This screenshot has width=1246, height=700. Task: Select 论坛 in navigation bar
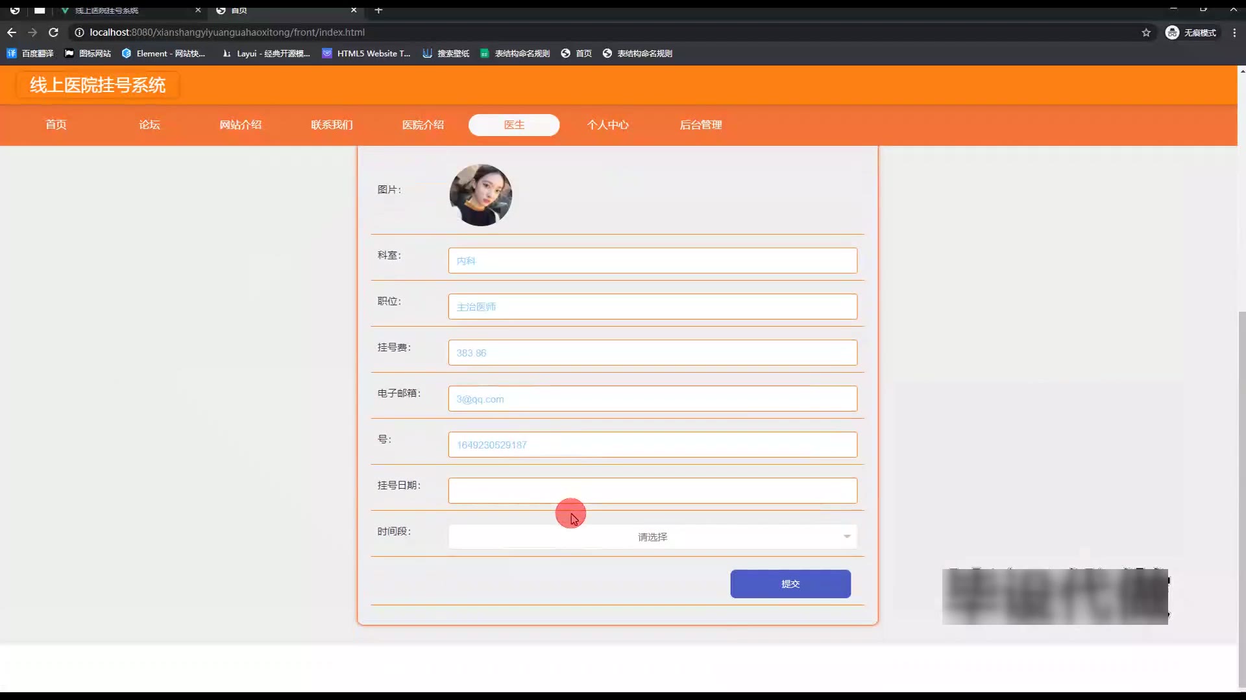(x=149, y=124)
